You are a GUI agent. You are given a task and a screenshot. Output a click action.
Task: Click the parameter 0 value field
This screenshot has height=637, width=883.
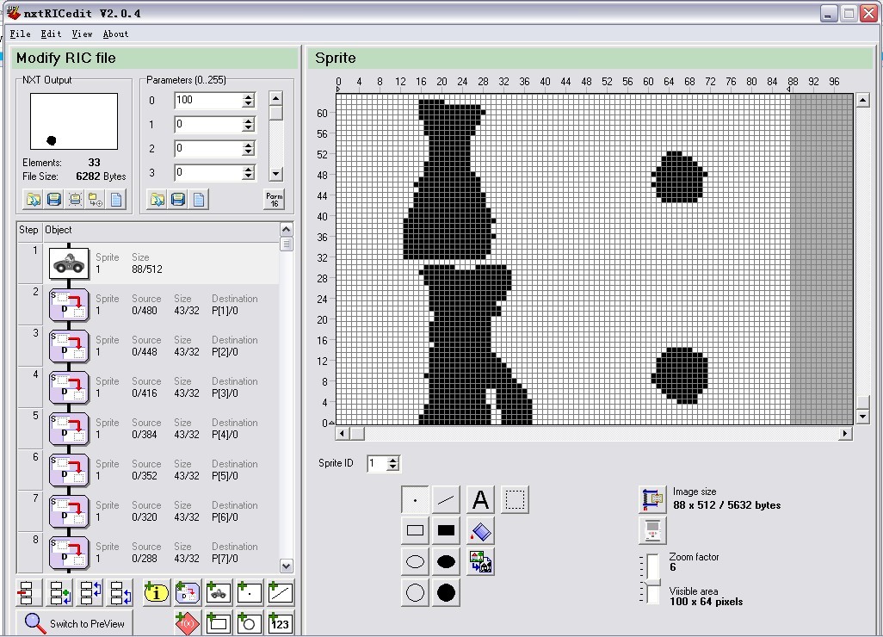click(x=207, y=100)
